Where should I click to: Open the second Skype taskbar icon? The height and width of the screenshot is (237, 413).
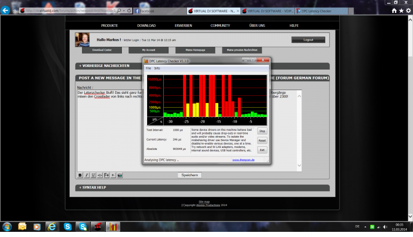coord(83,227)
